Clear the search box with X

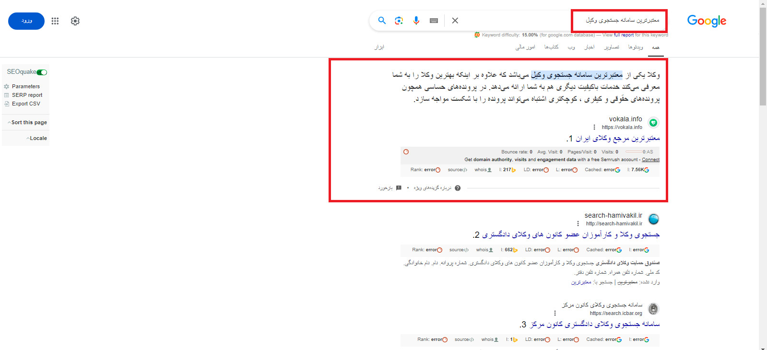coord(455,21)
